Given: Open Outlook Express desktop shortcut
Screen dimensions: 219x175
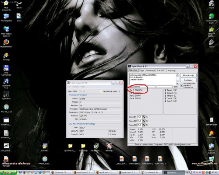Looking at the screenshot, I should point(212,148).
